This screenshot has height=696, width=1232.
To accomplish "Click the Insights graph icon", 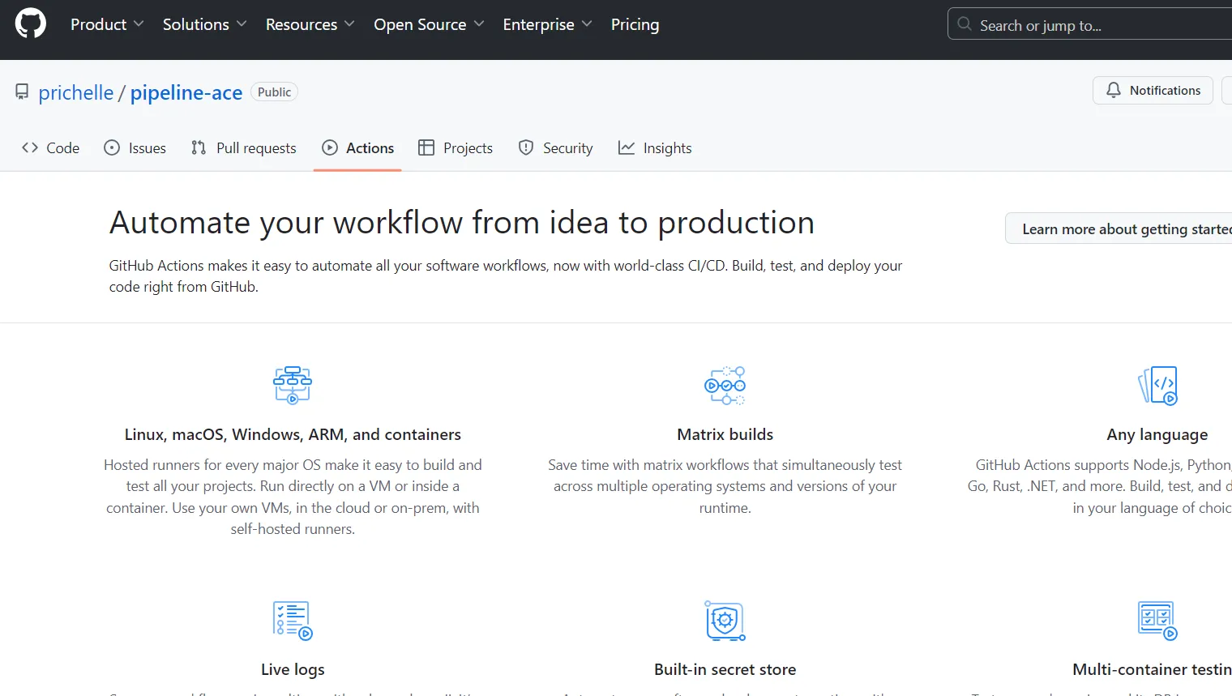I will click(x=627, y=147).
